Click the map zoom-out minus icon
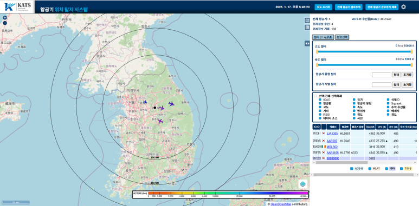This screenshot has height=206, width=419. pos(4,23)
